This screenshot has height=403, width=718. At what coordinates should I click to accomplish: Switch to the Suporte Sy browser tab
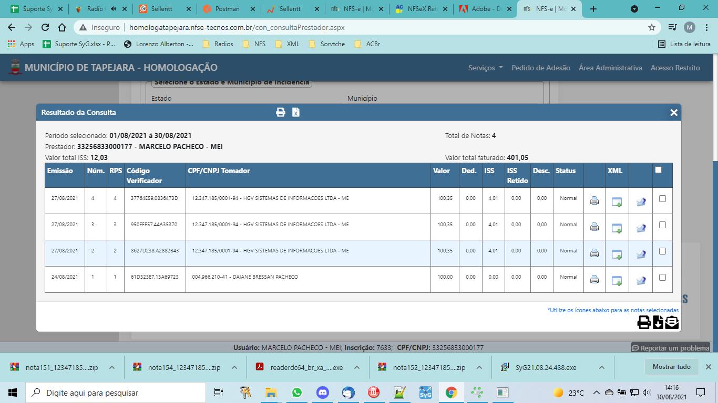[x=37, y=9]
